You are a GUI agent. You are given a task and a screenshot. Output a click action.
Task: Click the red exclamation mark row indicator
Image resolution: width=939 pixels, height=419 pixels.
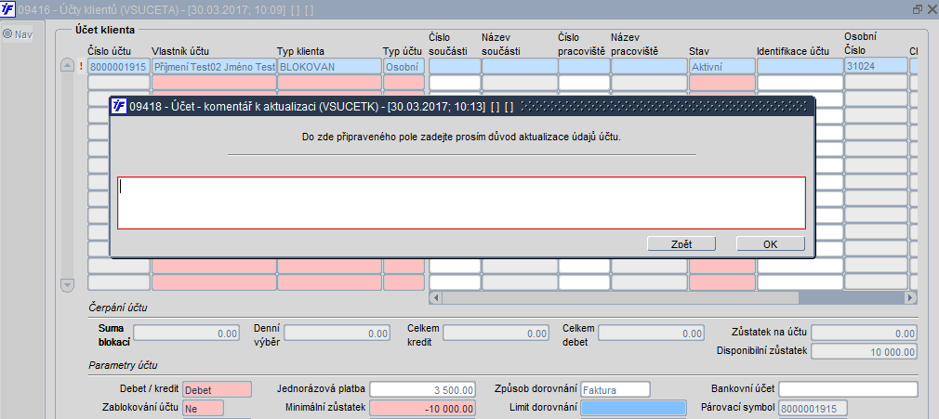pyautogui.click(x=82, y=67)
